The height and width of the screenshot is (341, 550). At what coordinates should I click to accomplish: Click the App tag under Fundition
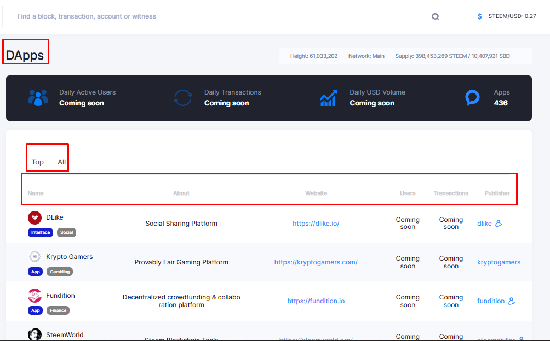36,310
